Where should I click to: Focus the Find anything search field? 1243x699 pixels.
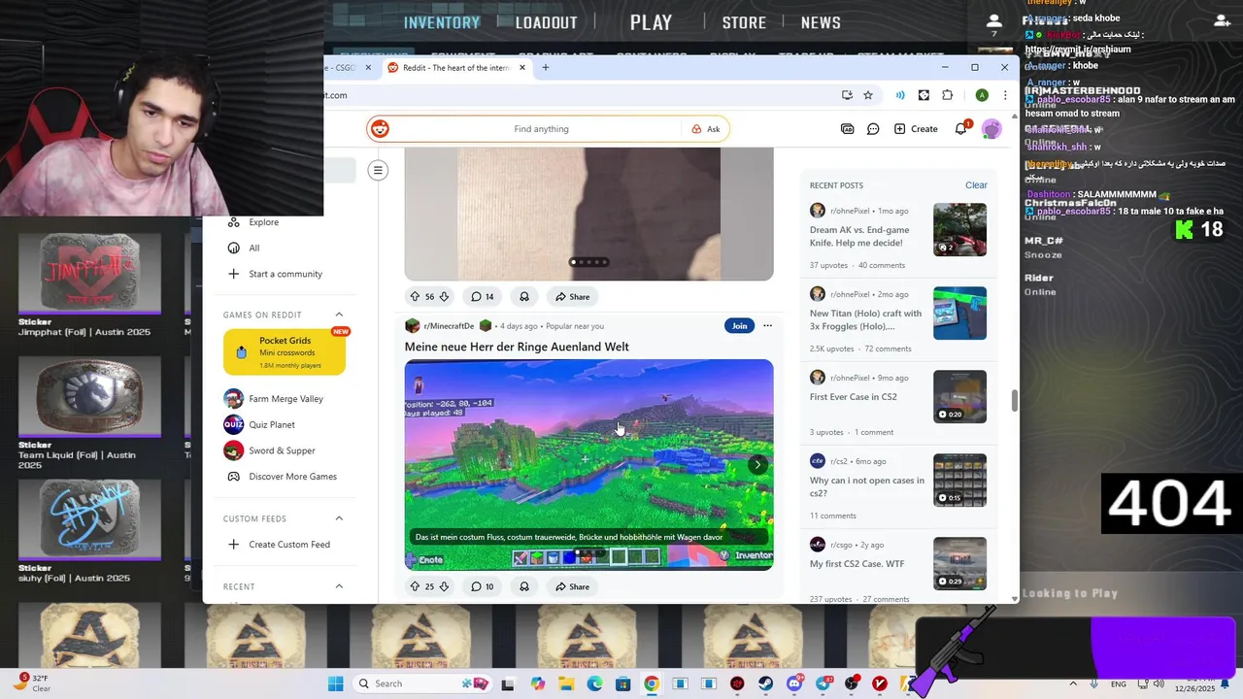(541, 129)
